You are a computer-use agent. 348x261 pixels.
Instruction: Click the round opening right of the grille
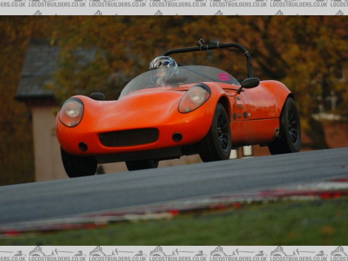[177, 138]
